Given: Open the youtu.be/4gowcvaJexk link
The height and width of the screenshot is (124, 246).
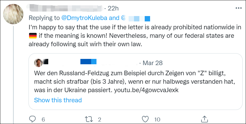Looking at the screenshot, I should 146,91.
